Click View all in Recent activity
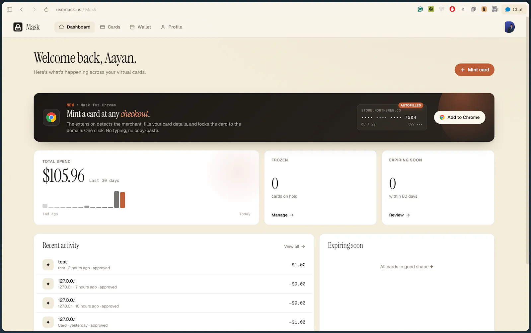The height and width of the screenshot is (333, 531). (x=295, y=246)
